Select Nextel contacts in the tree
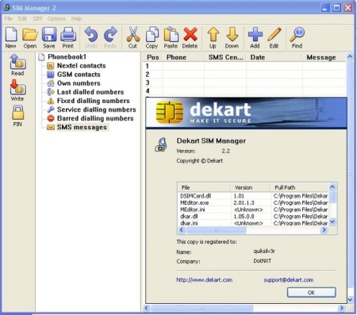357x315 pixels. point(81,66)
